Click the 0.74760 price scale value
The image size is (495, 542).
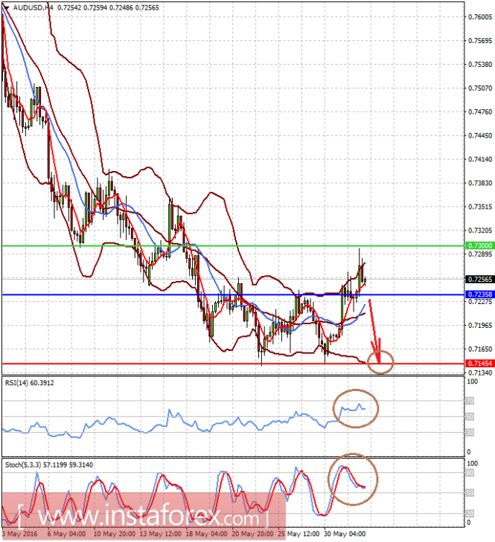(480, 112)
